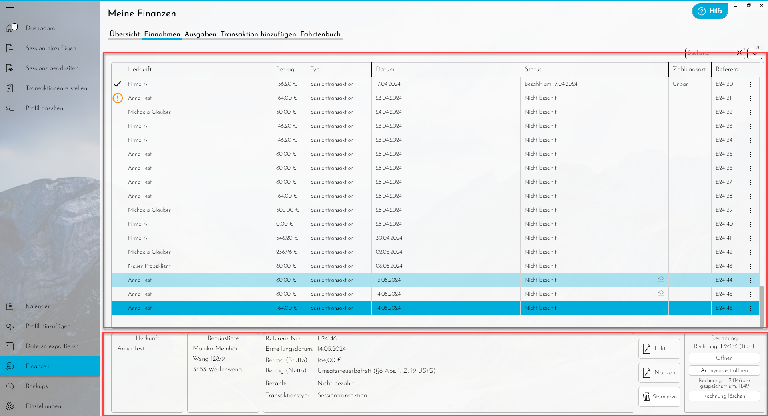Select the Michaela Glauber 302,00 € row
The width and height of the screenshot is (768, 416).
pyautogui.click(x=435, y=210)
